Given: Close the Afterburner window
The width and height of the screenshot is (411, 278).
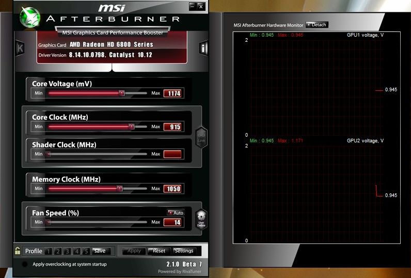Looking at the screenshot, I should pyautogui.click(x=201, y=6).
